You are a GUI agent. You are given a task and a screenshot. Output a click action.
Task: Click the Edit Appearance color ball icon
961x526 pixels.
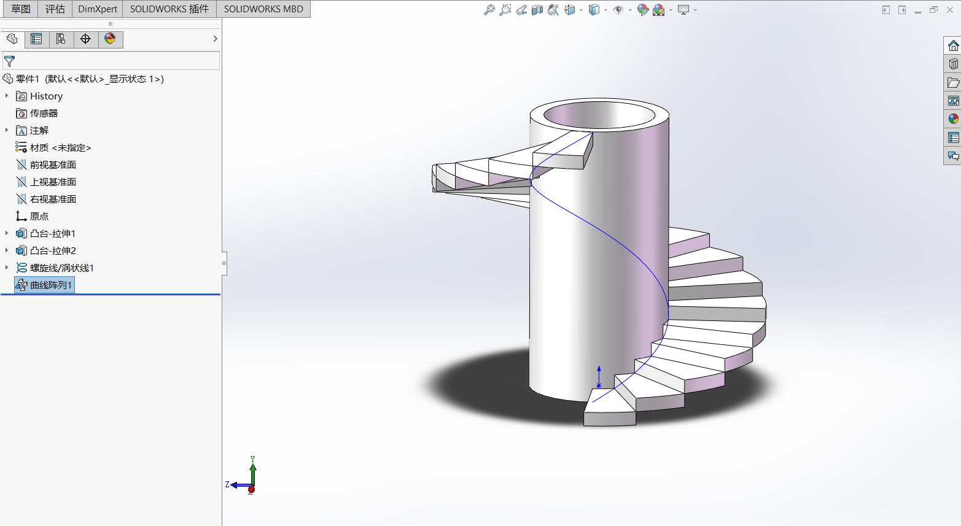pyautogui.click(x=642, y=10)
